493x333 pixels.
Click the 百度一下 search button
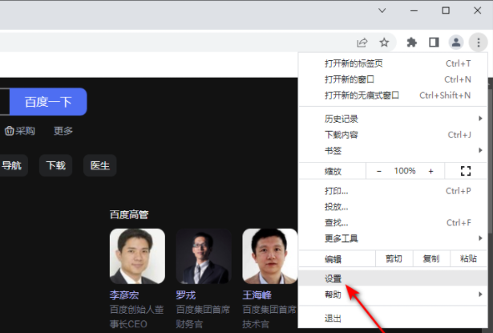(48, 102)
